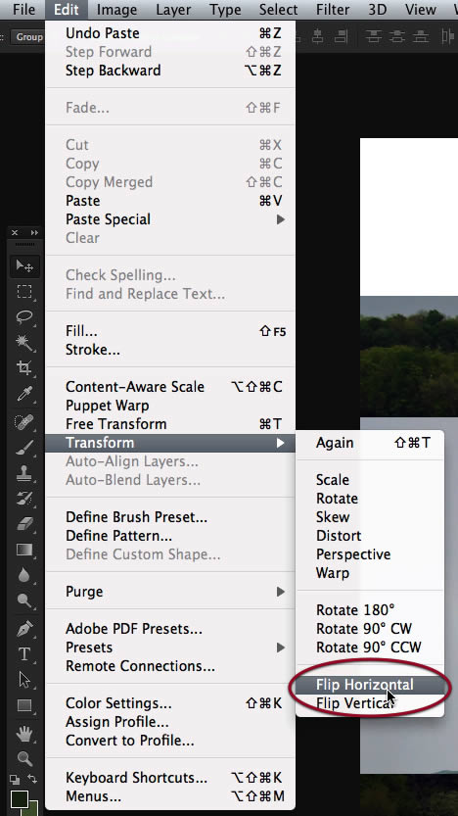Select the Rectangular Marquee tool
The height and width of the screenshot is (816, 458).
[24, 292]
